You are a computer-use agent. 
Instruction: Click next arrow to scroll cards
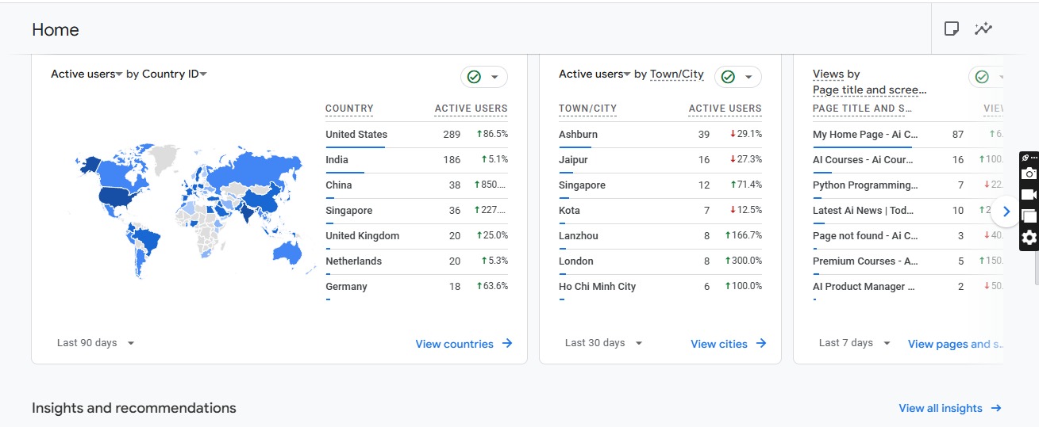pyautogui.click(x=1006, y=212)
